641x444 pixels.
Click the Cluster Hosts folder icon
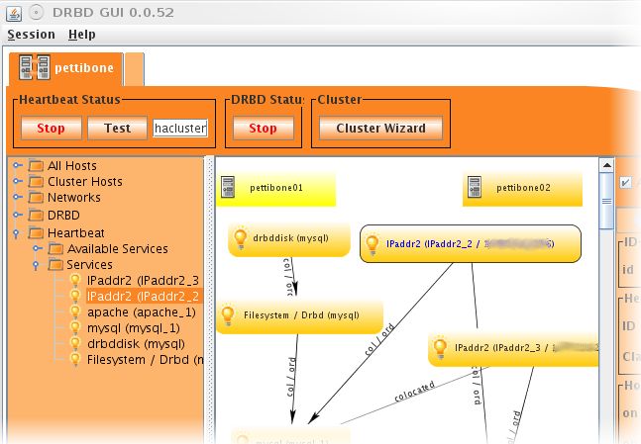(36, 181)
